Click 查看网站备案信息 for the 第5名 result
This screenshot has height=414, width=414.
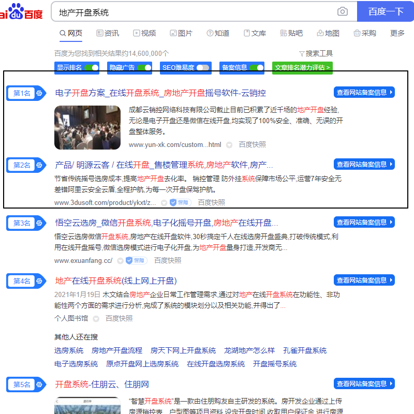tap(364, 383)
